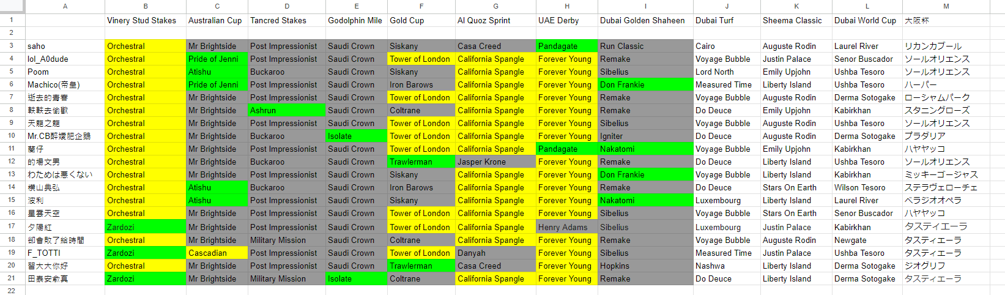Select column B header

point(146,6)
